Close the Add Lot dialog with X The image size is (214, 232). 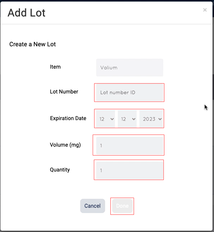pyautogui.click(x=205, y=10)
